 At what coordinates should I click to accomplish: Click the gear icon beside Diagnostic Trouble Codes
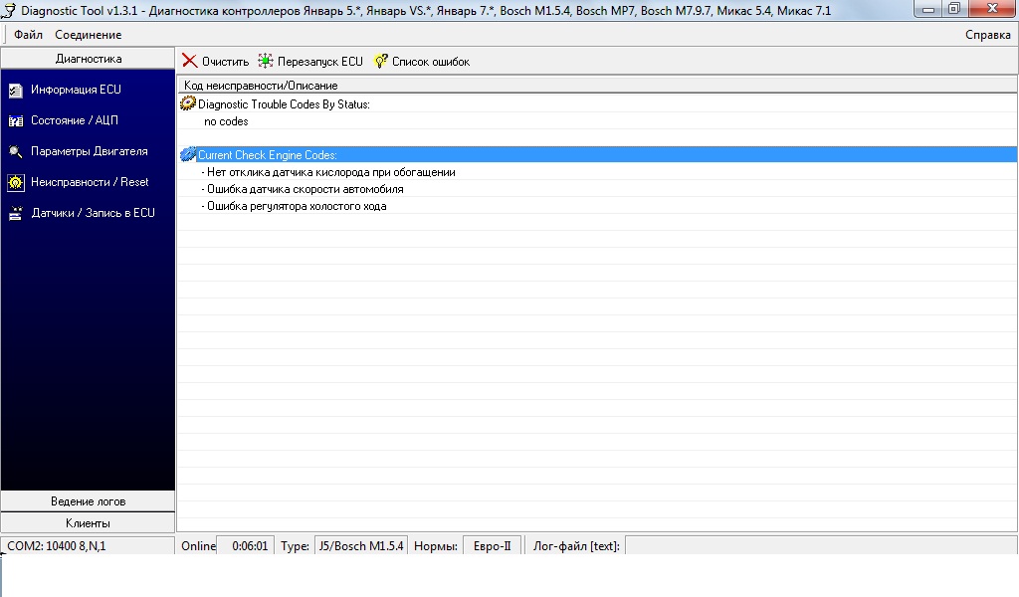187,103
